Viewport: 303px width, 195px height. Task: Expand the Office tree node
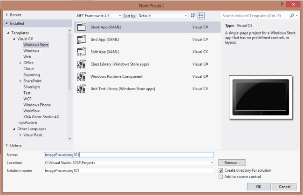pyautogui.click(x=21, y=63)
